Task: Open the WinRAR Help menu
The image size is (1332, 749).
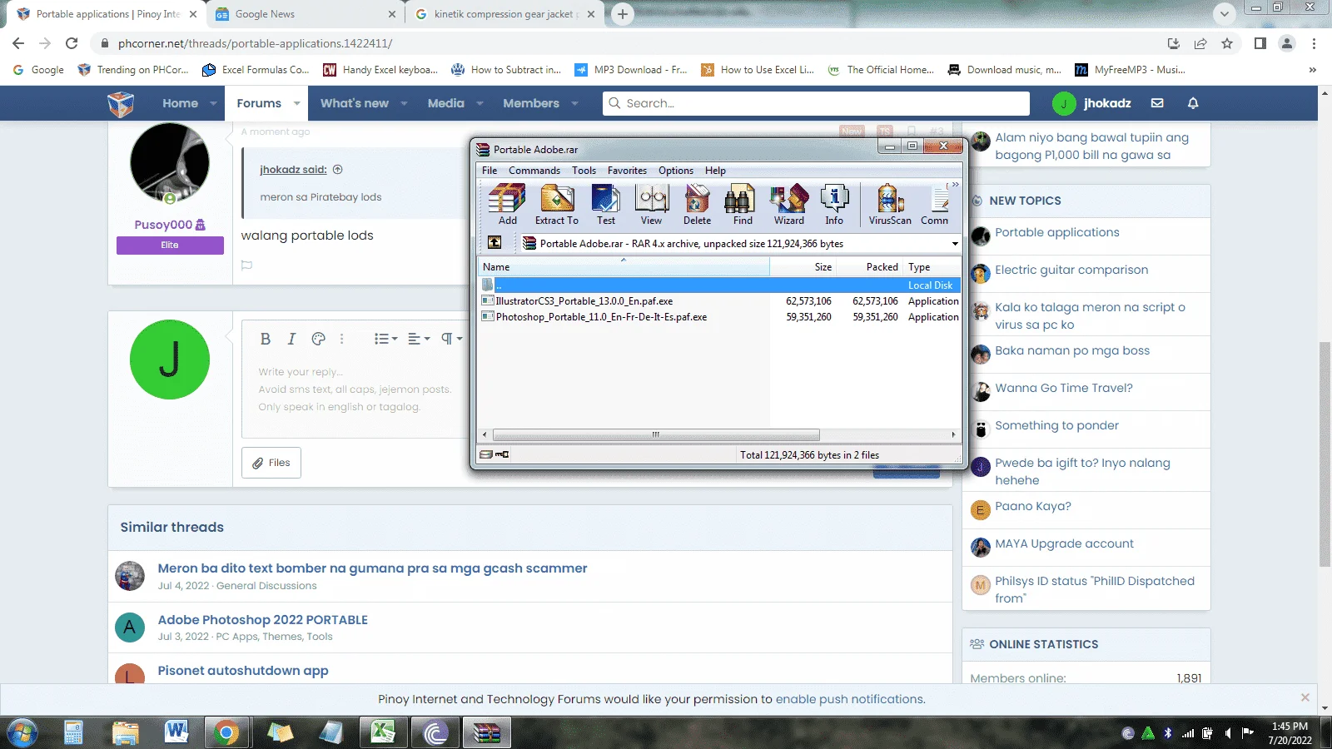Action: click(715, 171)
